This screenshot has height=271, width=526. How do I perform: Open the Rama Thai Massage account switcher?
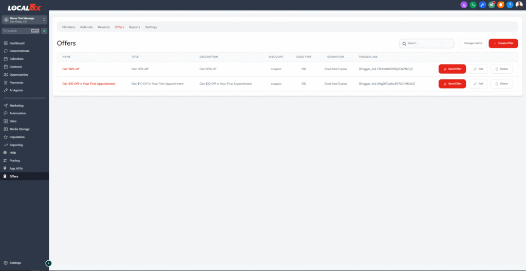pyautogui.click(x=24, y=20)
